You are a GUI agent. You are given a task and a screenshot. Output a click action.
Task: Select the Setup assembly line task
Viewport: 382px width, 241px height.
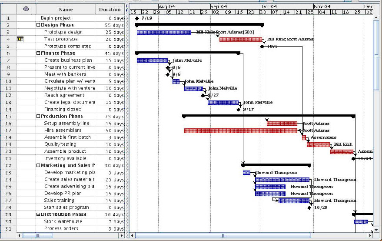(66, 124)
